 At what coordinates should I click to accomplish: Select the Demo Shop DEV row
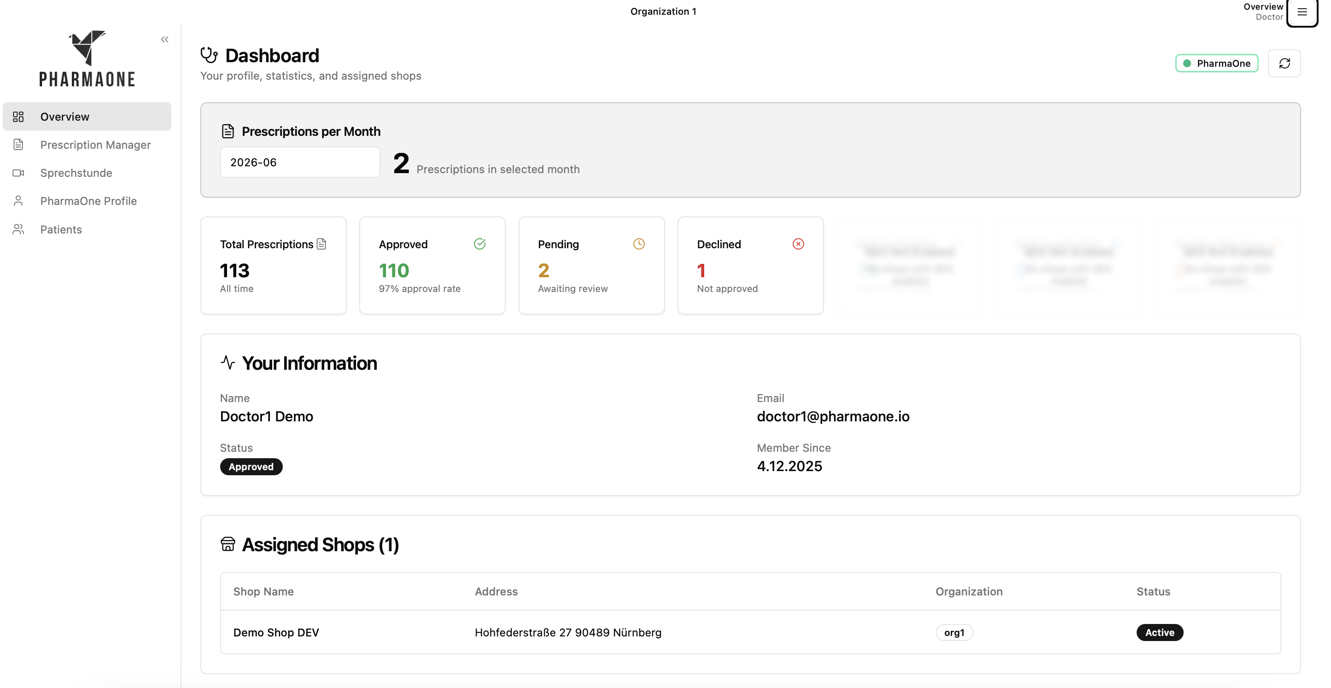point(750,632)
